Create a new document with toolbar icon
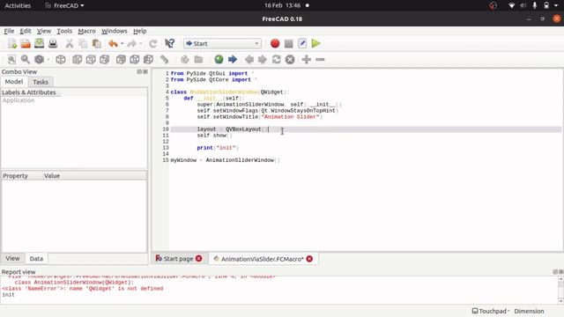The image size is (564, 317). coord(12,43)
